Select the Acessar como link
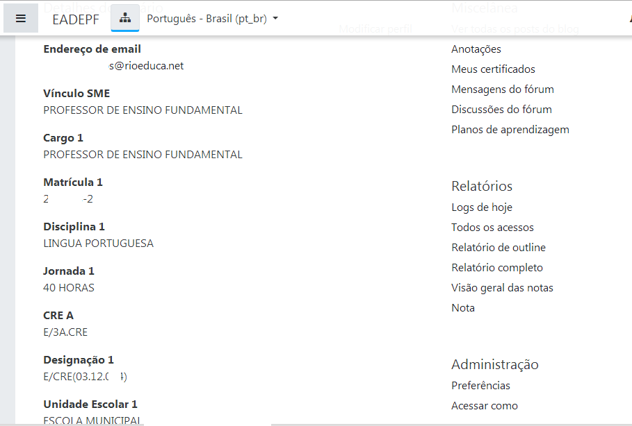Image resolution: width=632 pixels, height=426 pixels. (484, 406)
